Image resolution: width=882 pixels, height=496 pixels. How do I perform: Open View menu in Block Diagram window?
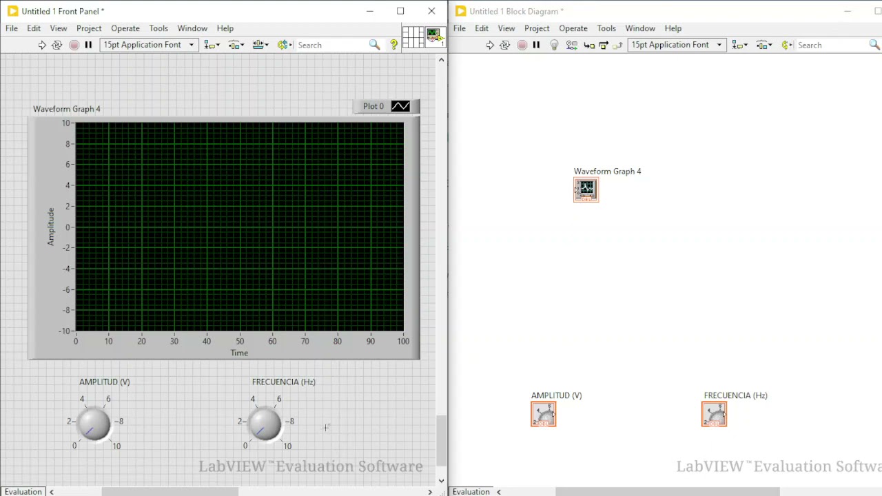tap(506, 28)
